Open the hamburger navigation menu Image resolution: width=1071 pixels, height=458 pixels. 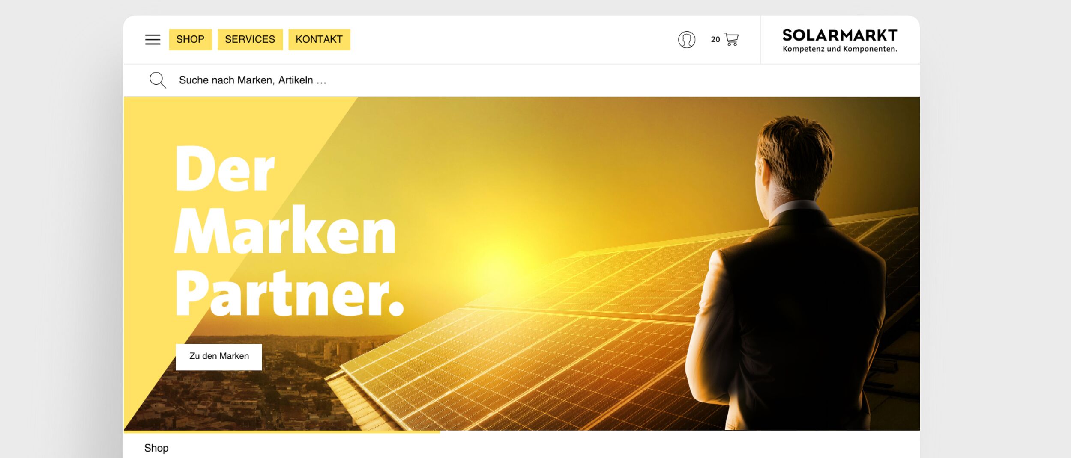153,40
